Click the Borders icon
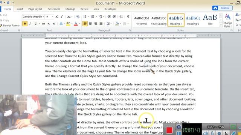241x135 pixels. click(x=125, y=24)
